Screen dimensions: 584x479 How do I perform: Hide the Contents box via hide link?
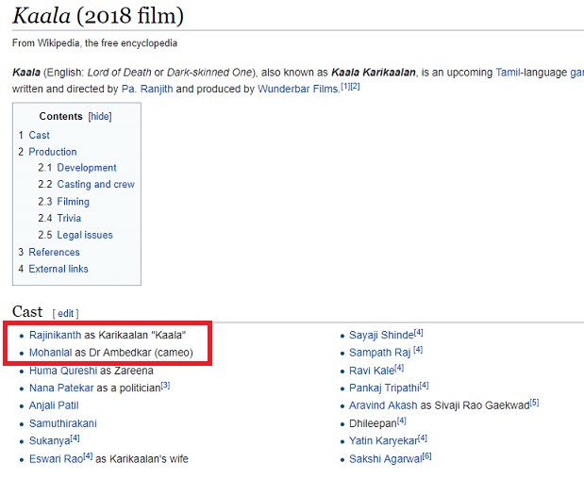pos(100,117)
